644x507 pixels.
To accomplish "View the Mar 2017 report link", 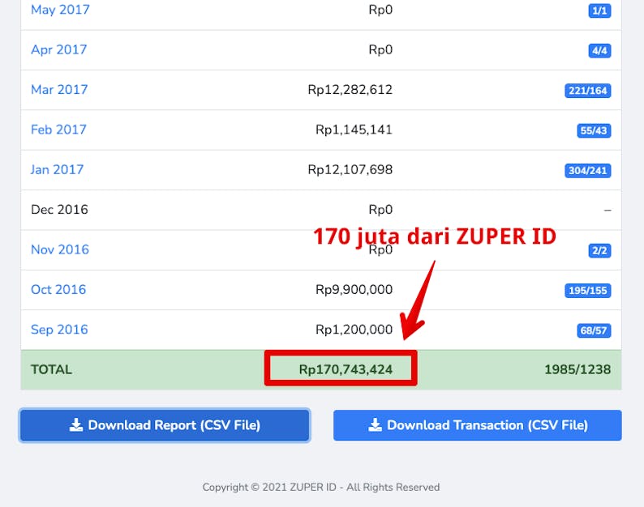I will tap(59, 90).
